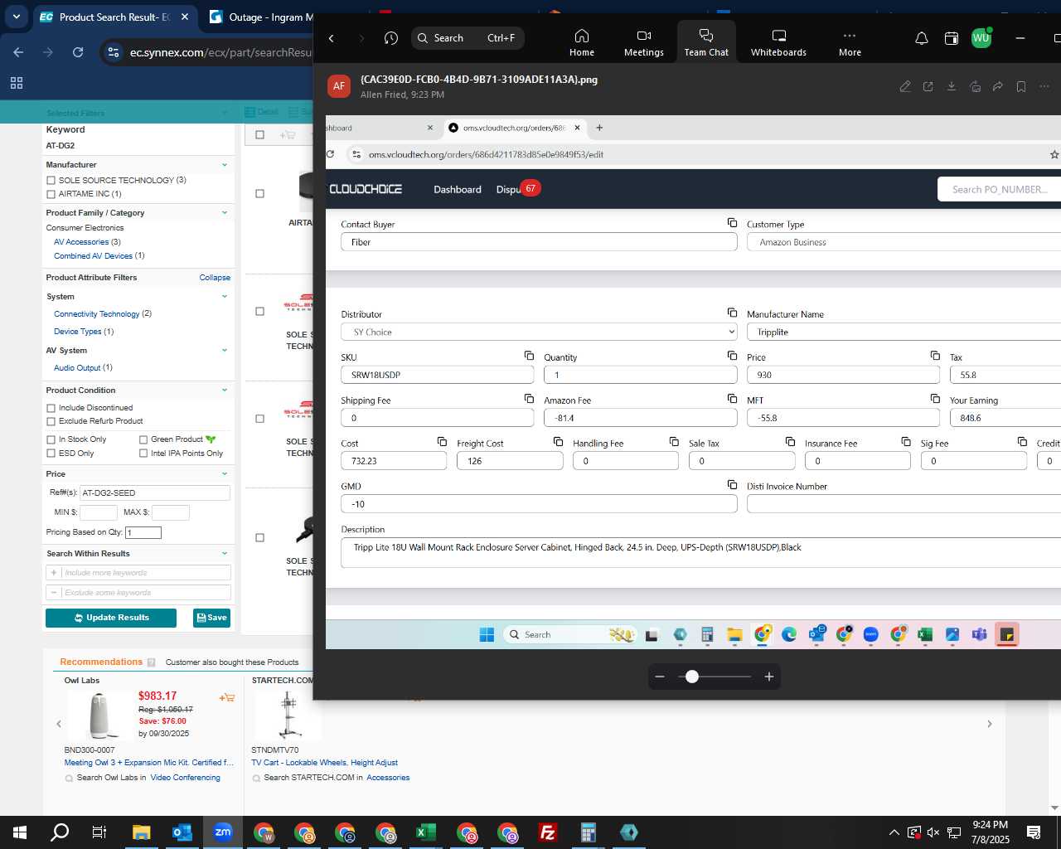Open Zoom notifications bell
1061x849 pixels.
pos(921,38)
